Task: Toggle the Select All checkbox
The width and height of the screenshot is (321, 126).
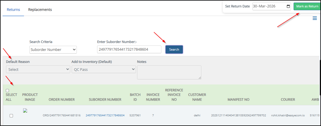Action: [7, 90]
